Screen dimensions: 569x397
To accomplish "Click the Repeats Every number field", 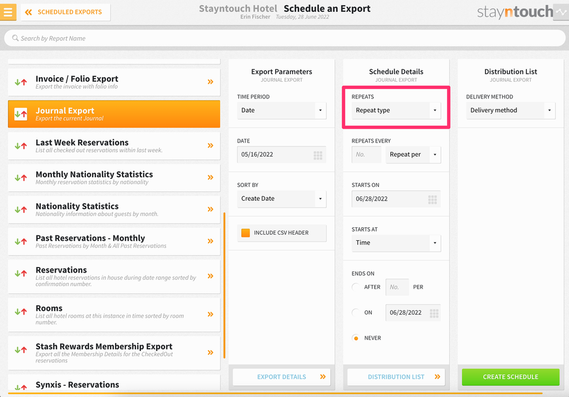I will point(367,154).
